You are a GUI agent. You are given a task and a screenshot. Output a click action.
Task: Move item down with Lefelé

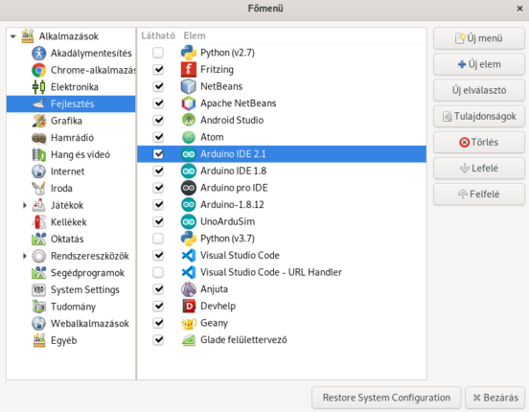pos(479,169)
